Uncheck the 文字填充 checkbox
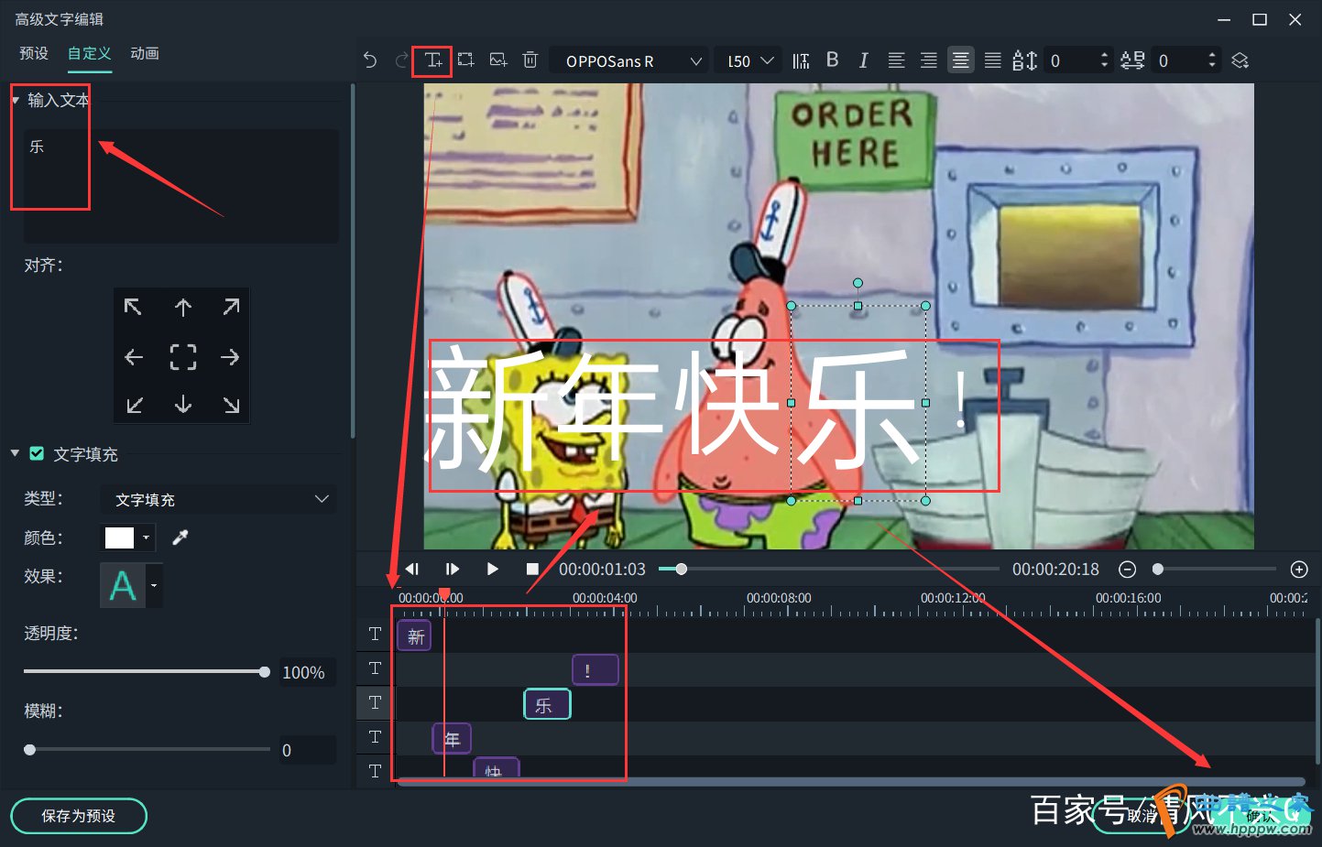 coord(38,453)
